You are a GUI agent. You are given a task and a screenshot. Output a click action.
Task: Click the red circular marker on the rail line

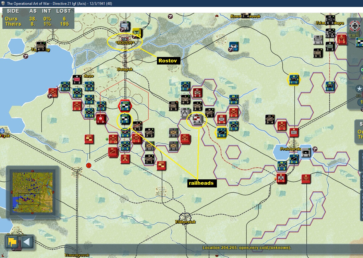point(89,165)
